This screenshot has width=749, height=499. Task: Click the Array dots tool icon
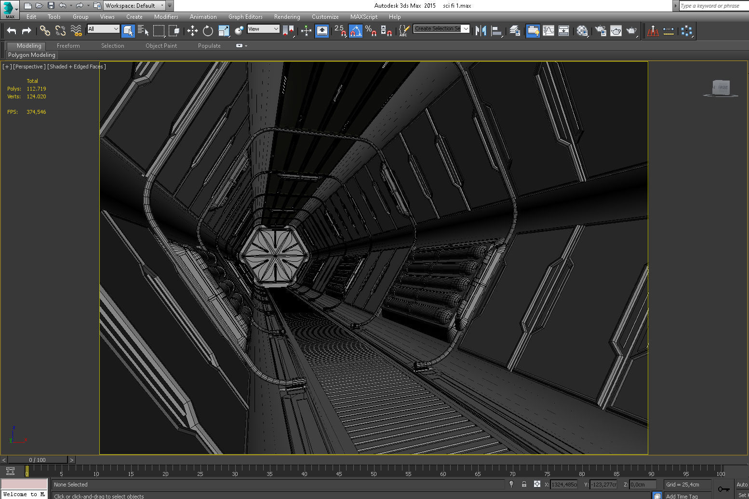tap(687, 31)
